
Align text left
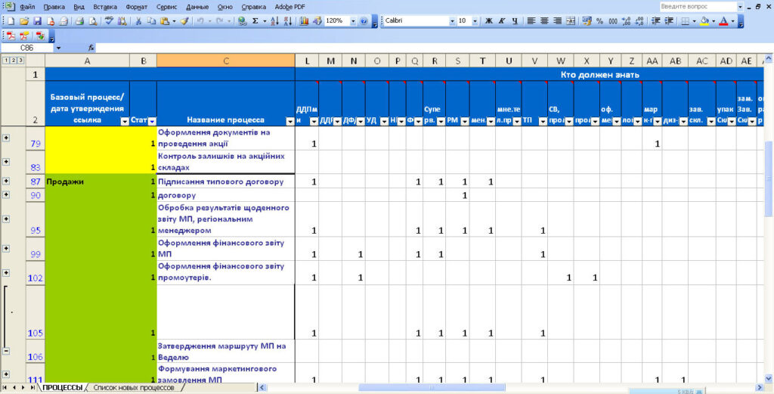(531, 21)
